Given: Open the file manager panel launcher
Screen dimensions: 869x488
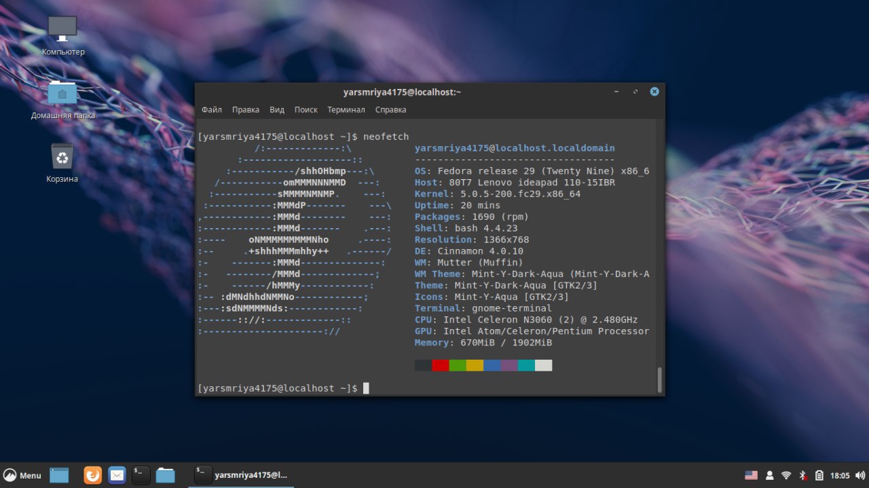Looking at the screenshot, I should click(165, 475).
